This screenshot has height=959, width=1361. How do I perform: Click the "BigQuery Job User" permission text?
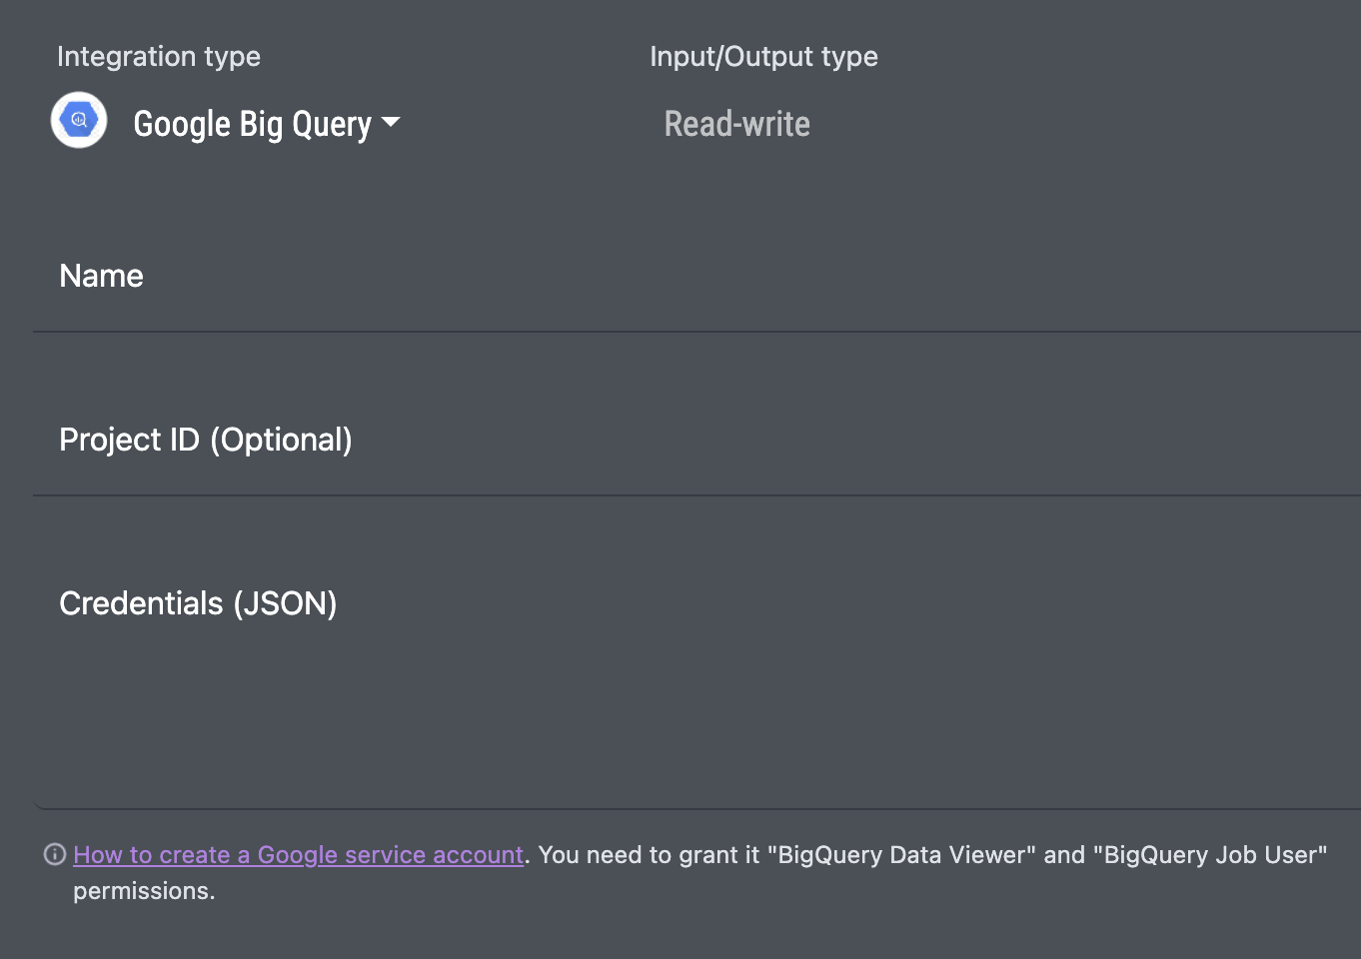click(x=1210, y=855)
